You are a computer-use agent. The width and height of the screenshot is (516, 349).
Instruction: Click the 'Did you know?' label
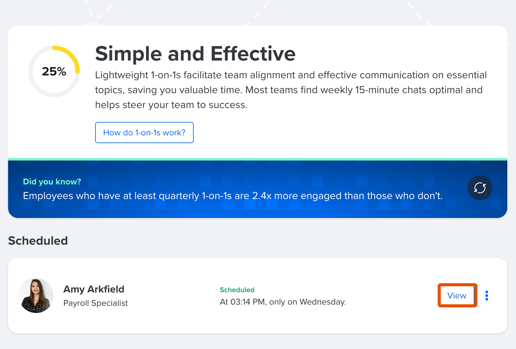(x=52, y=182)
